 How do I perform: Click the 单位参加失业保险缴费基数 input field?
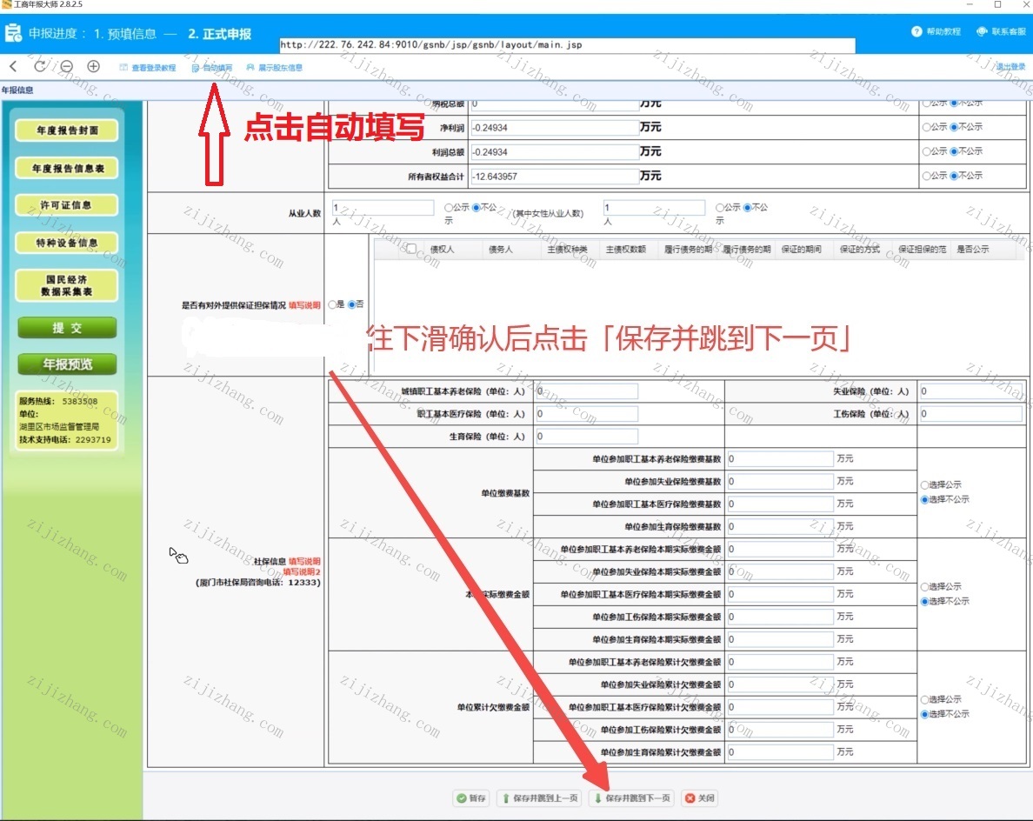point(781,482)
